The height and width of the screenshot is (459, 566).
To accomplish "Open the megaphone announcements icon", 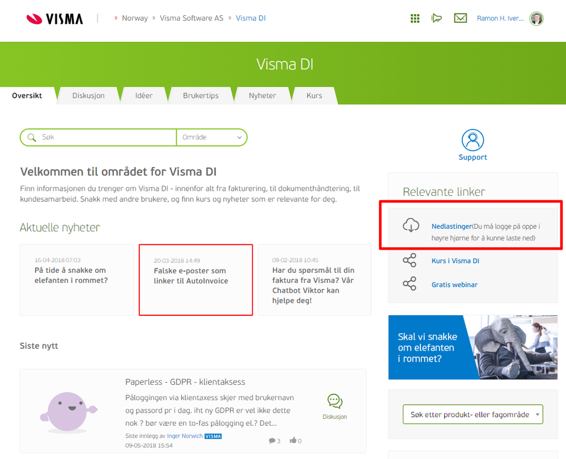I will (436, 18).
